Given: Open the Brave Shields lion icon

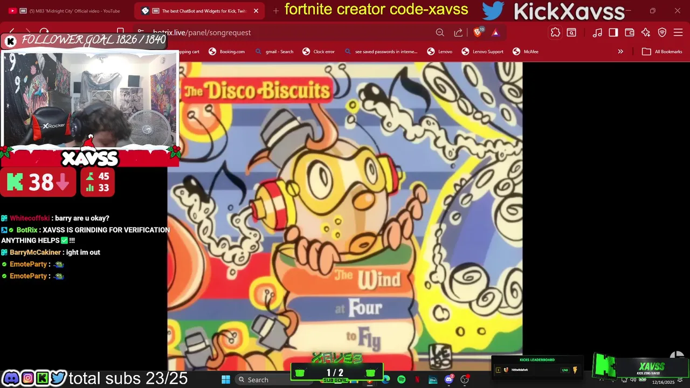Looking at the screenshot, I should 478,32.
